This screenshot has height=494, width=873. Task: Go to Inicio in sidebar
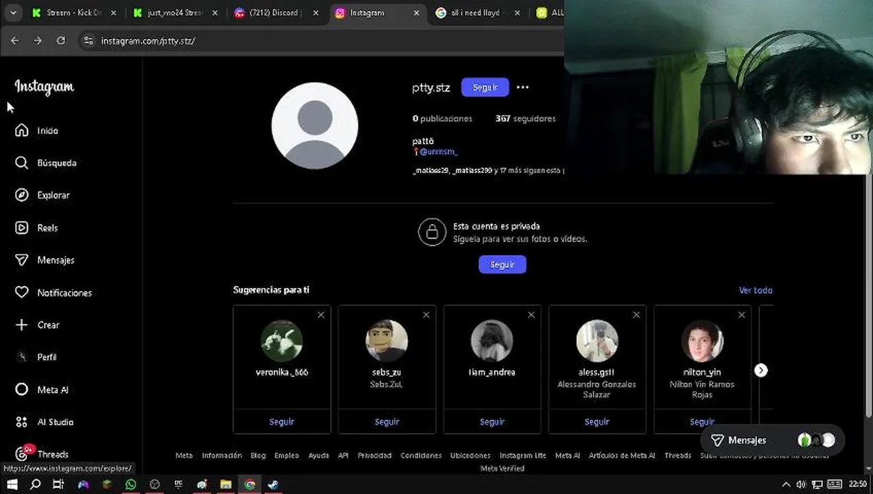pos(38,130)
